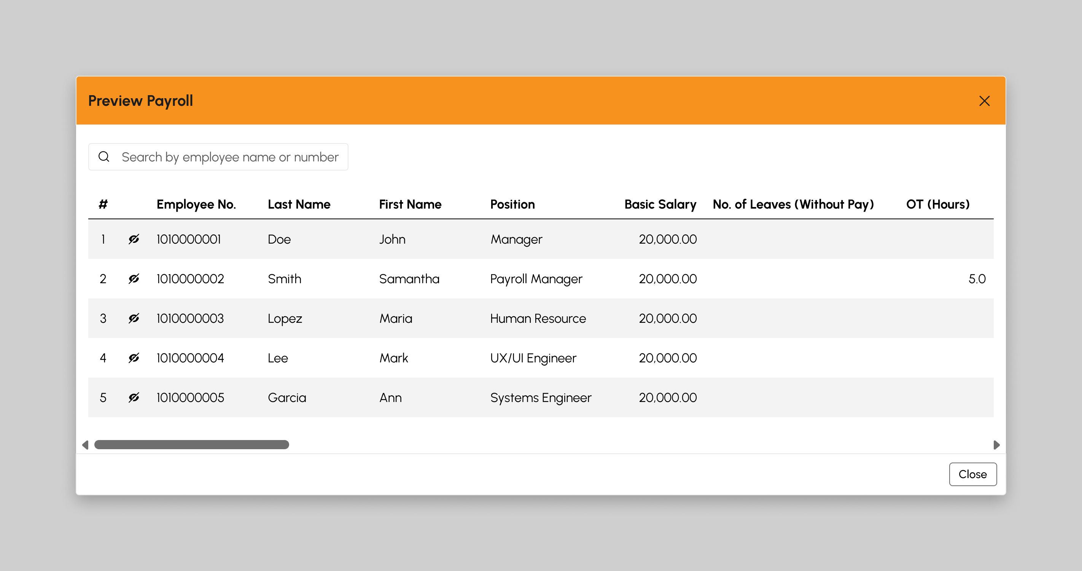Click last name Doe
The height and width of the screenshot is (571, 1082).
click(x=279, y=239)
